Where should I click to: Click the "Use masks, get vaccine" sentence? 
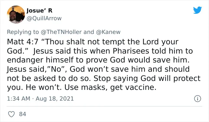point(110,87)
